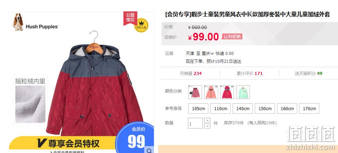Expand the 重庆 delivery destination dropdown
Viewport: 338px width, 153px height.
[208, 54]
